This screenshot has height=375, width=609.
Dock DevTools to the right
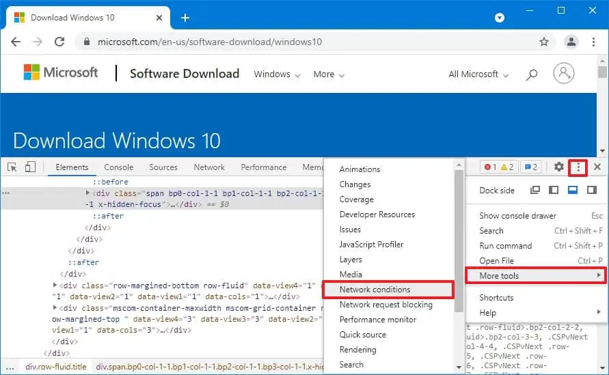coord(591,190)
